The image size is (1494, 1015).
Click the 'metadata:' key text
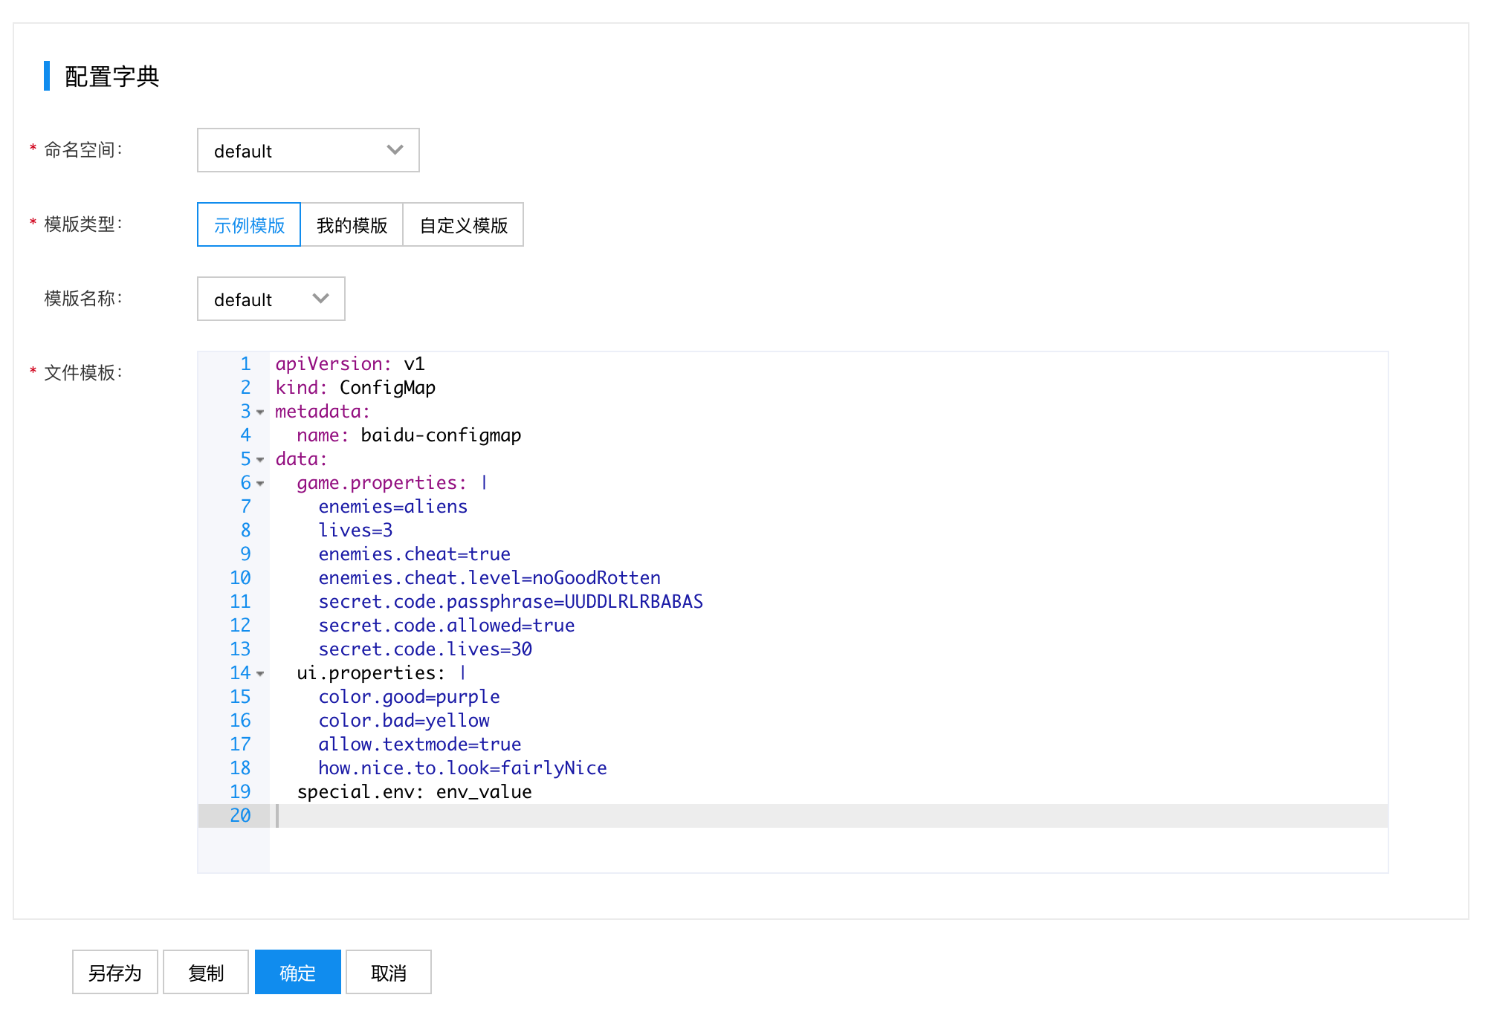tap(323, 412)
